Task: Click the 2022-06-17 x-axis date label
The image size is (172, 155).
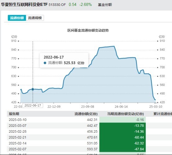Action: click(33, 105)
